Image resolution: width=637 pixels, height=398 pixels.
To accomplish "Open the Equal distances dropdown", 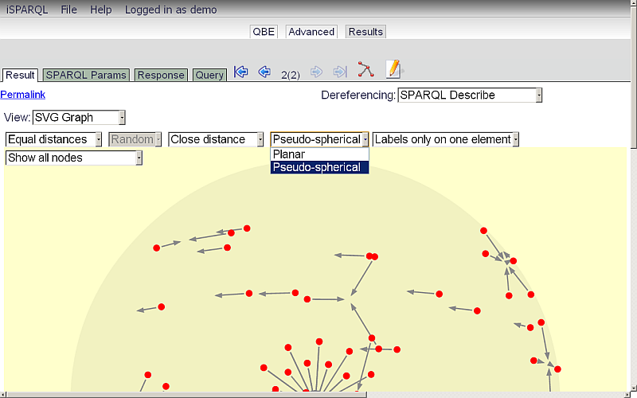I will point(53,139).
